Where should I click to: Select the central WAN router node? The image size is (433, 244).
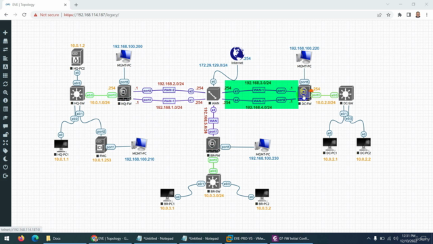pos(213,94)
